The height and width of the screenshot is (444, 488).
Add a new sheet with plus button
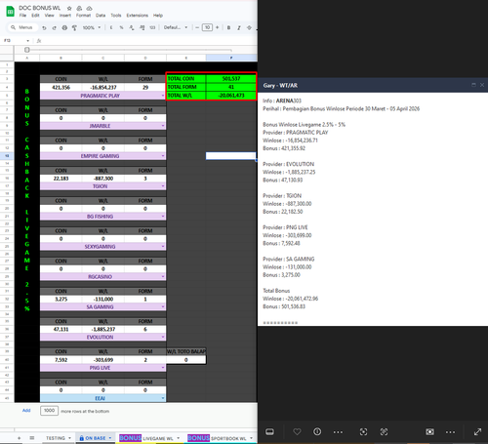coord(19,438)
